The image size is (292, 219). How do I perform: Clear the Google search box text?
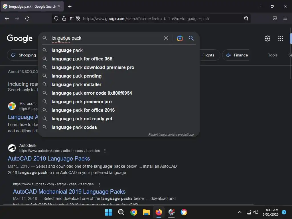click(x=166, y=38)
